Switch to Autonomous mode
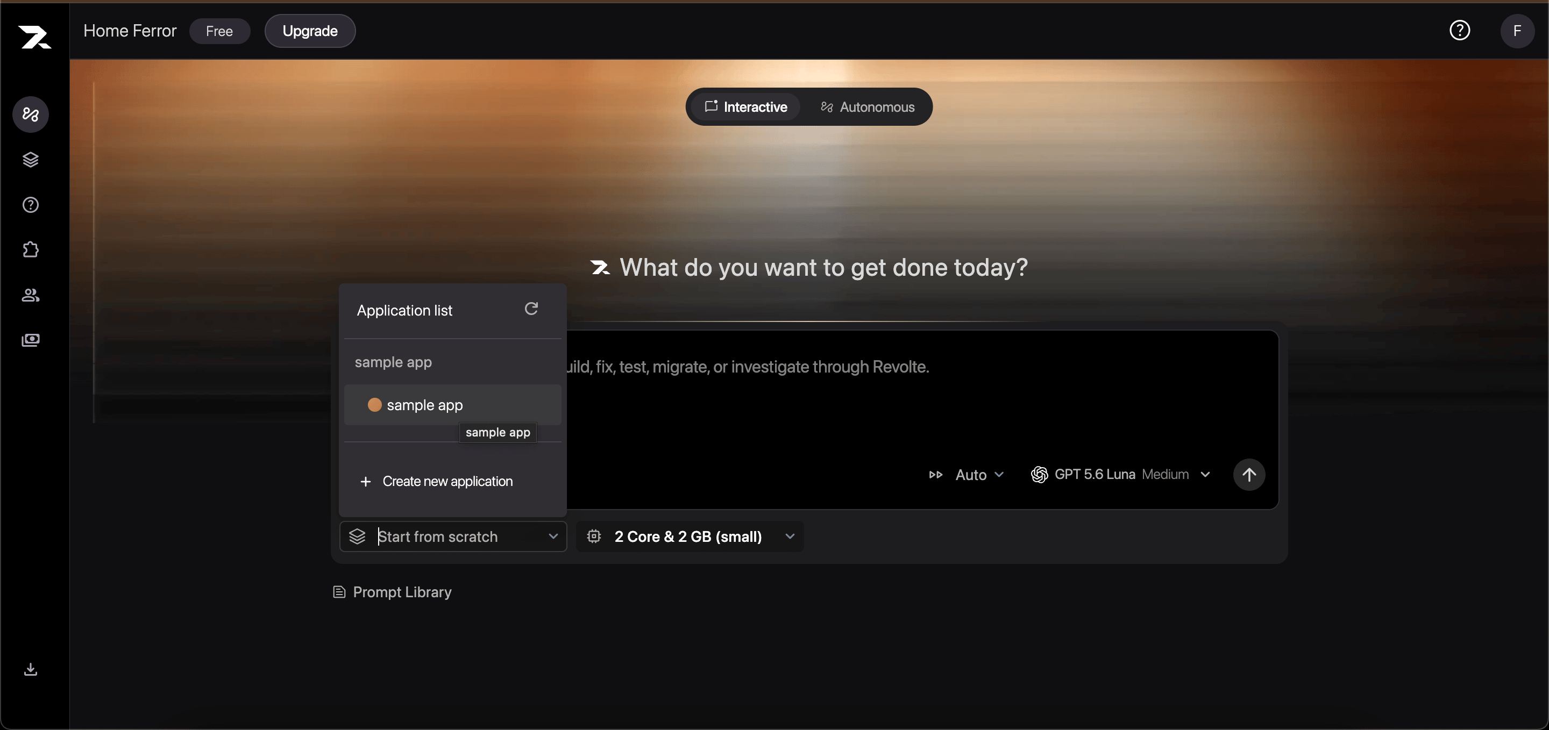Screen dimensions: 1549x730 [x=867, y=107]
